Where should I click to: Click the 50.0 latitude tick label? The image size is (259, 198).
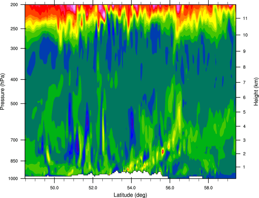coord(54,188)
